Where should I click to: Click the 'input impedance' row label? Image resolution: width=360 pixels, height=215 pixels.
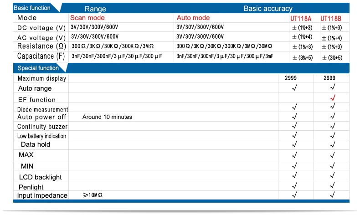[42, 195]
